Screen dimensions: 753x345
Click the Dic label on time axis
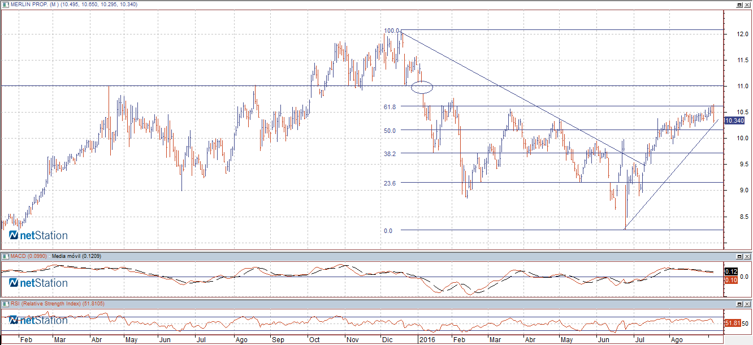click(x=387, y=340)
